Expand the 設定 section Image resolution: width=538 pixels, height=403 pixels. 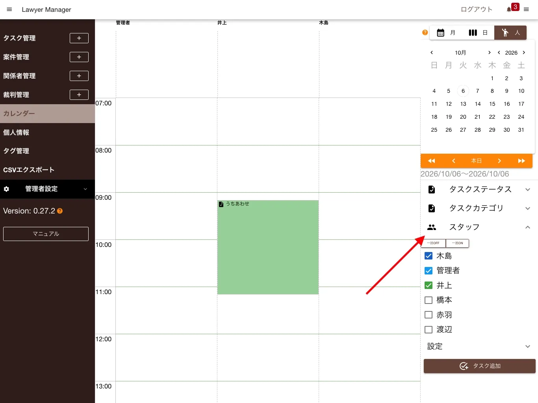(479, 346)
